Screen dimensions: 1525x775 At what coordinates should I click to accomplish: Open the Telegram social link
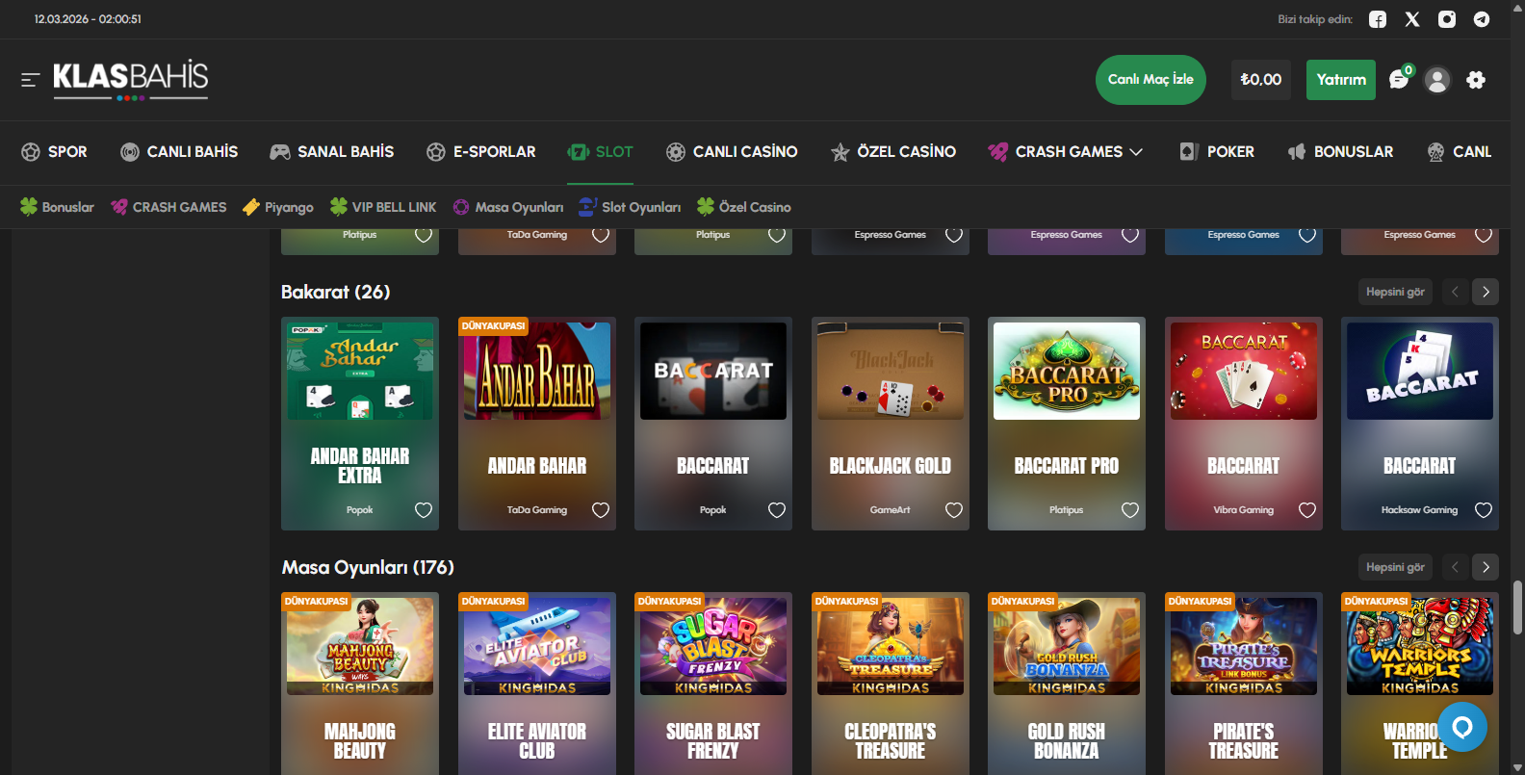tap(1482, 19)
